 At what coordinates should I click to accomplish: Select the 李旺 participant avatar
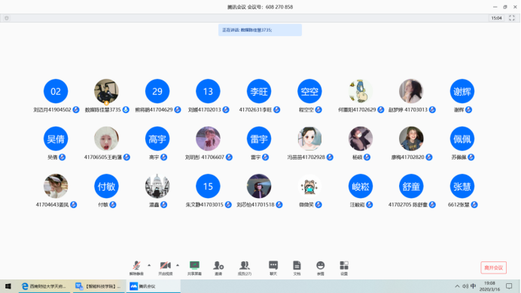coord(259,91)
